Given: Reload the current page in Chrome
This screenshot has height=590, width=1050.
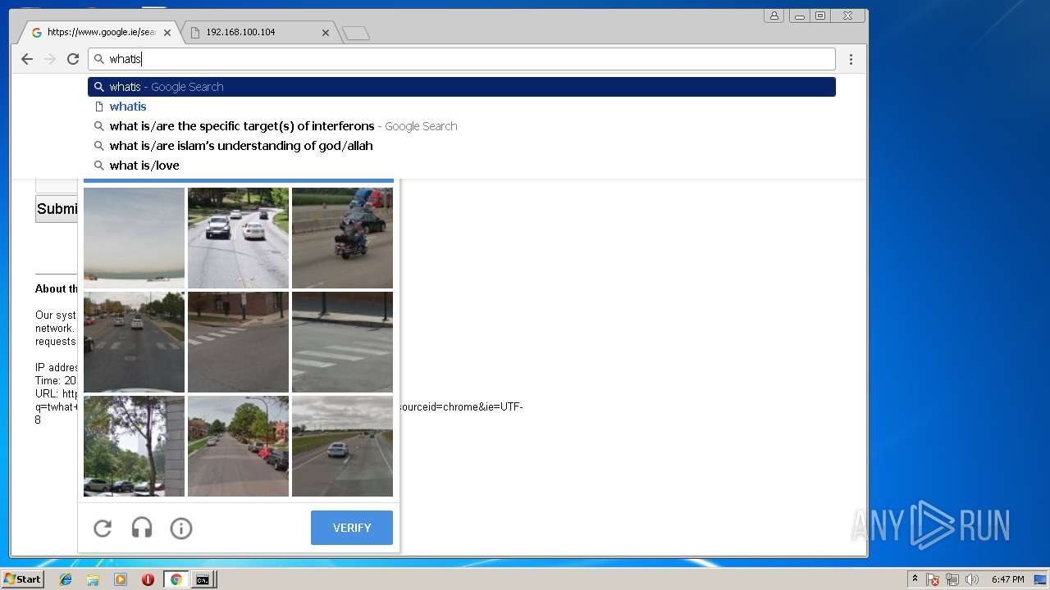Looking at the screenshot, I should [73, 59].
